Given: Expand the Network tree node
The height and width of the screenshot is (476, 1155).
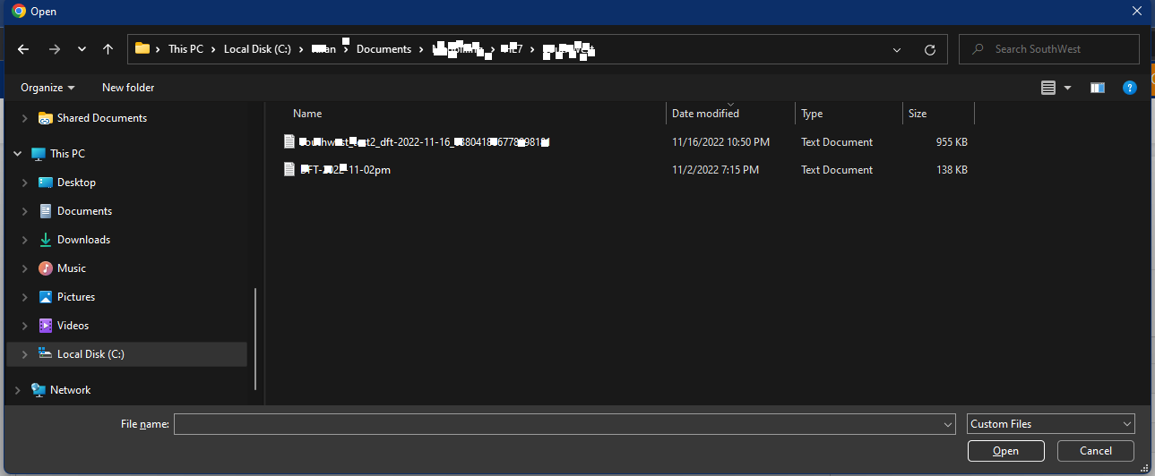Looking at the screenshot, I should 18,390.
